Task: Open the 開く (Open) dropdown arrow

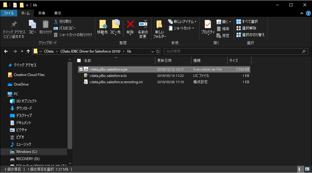Action: (230, 22)
